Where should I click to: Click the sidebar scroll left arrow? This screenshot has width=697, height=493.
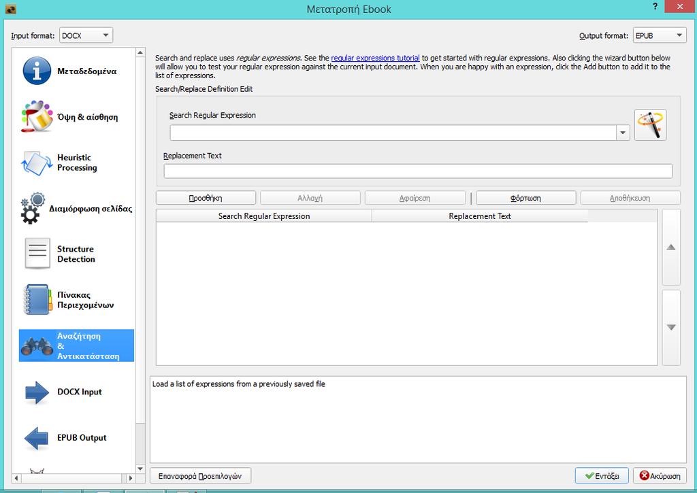[x=16, y=478]
